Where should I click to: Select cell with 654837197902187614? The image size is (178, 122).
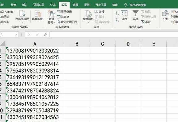click(x=35, y=84)
